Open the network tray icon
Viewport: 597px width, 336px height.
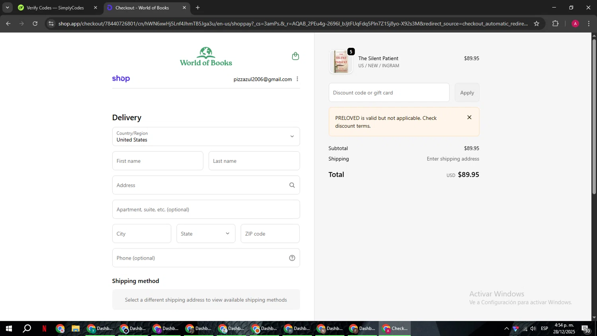pyautogui.click(x=525, y=328)
